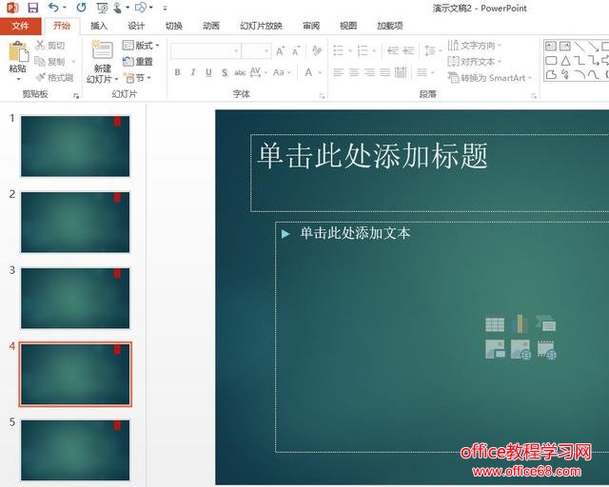The width and height of the screenshot is (609, 487).
Task: Select slide 3 thumbnail
Action: pyautogui.click(x=75, y=298)
